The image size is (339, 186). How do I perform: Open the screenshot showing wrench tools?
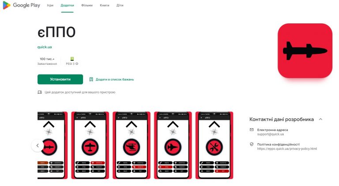(214, 145)
